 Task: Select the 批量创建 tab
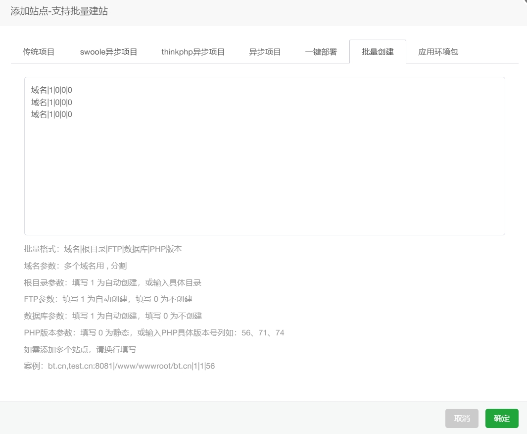[x=378, y=51]
